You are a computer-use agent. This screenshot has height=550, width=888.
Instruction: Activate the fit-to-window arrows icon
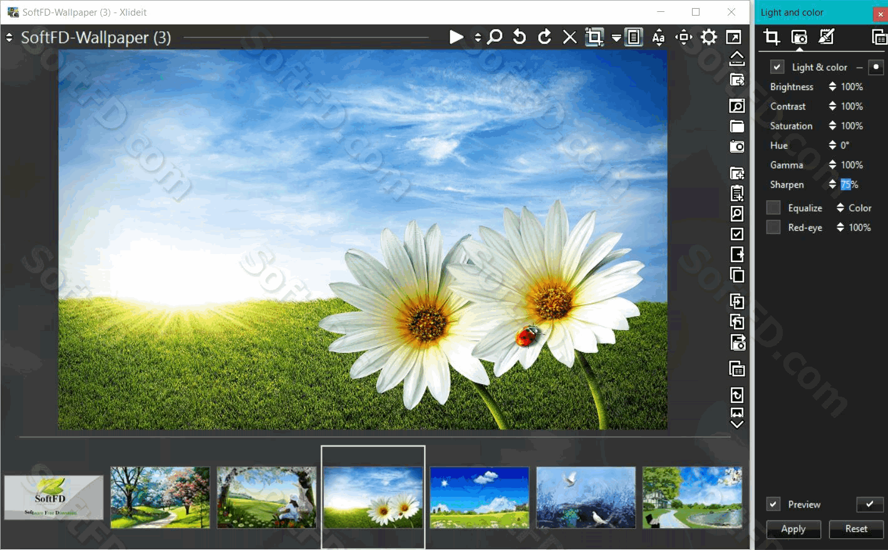click(x=684, y=38)
